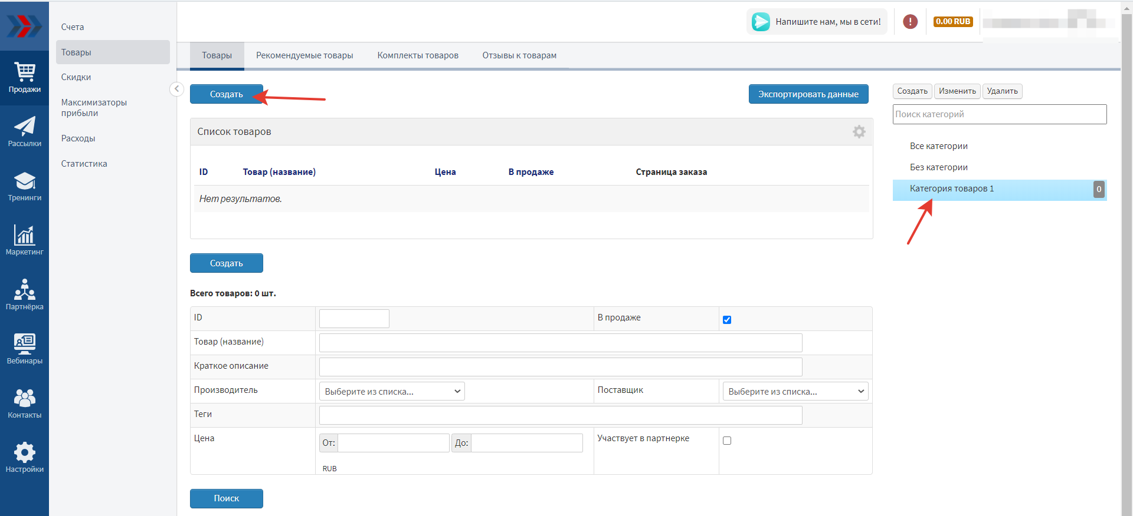Open the Продажи shopping cart section
This screenshot has height=516, width=1133.
point(24,78)
